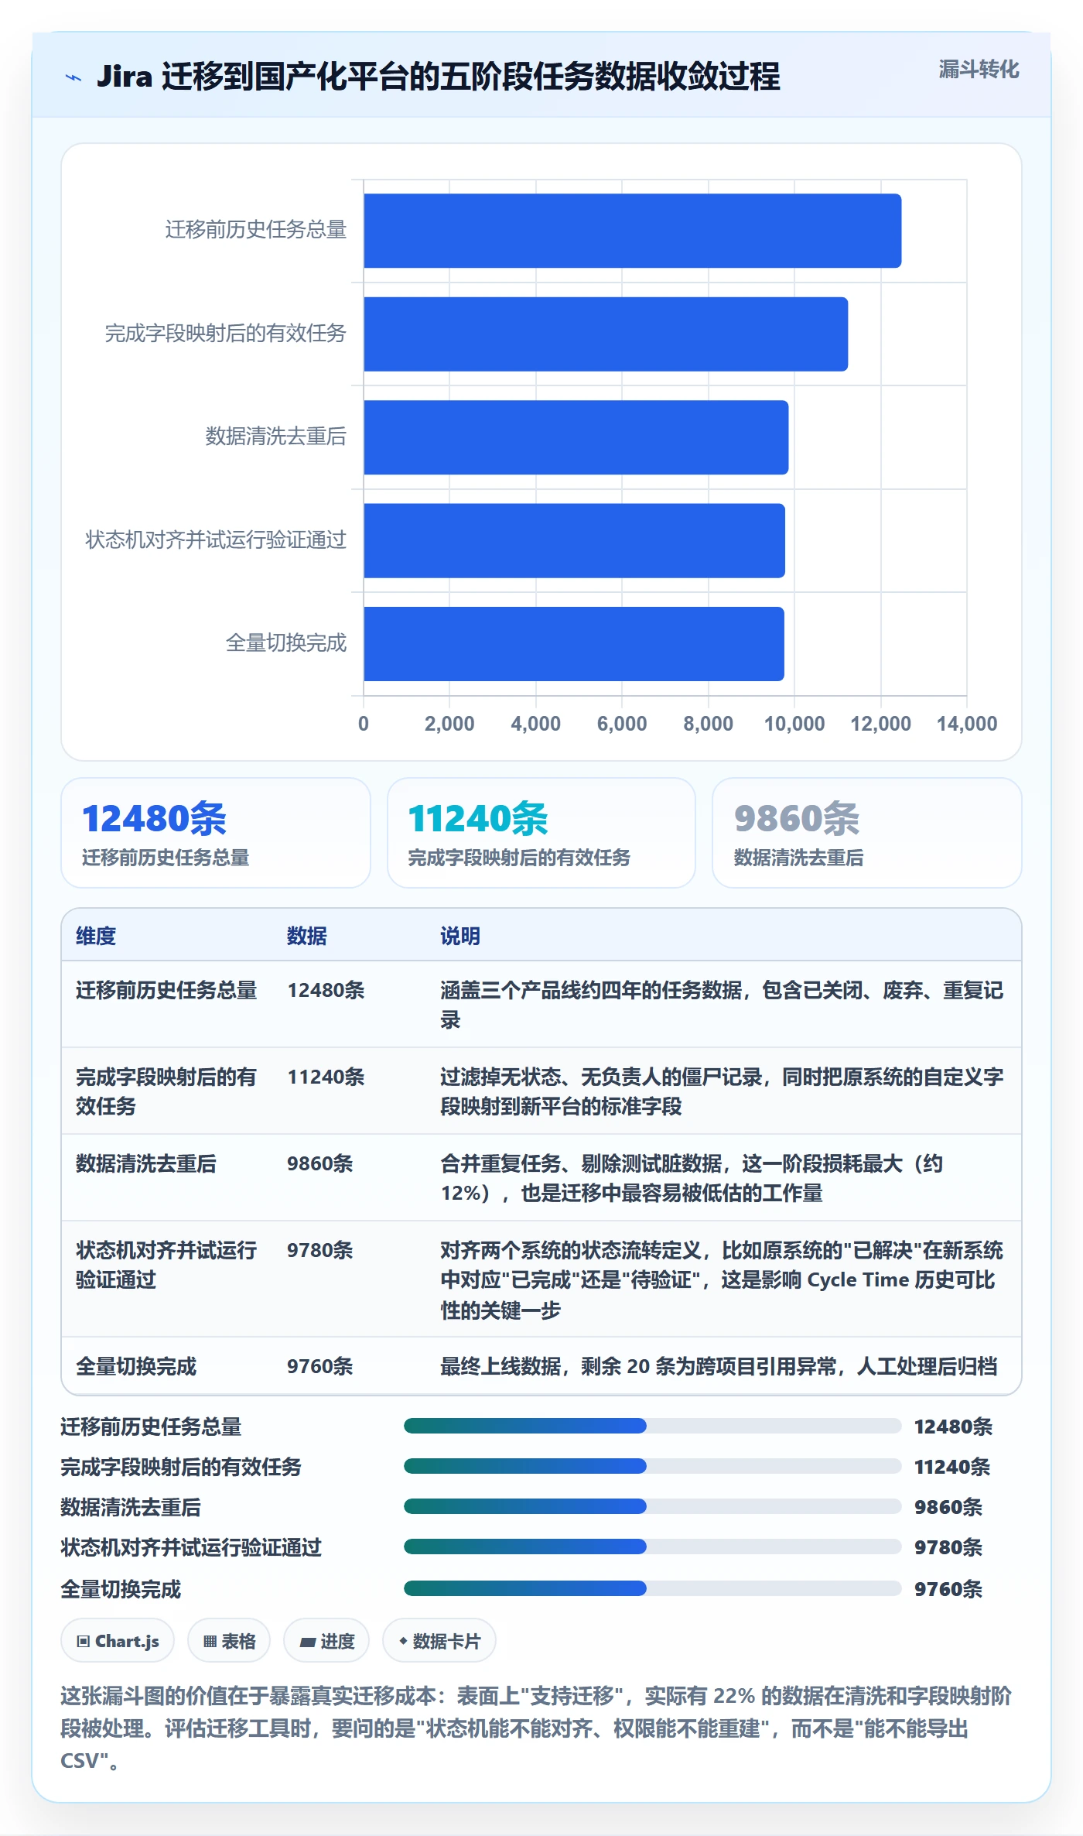The image size is (1083, 1836).
Task: Click the 数据 column header
Action: [x=307, y=936]
